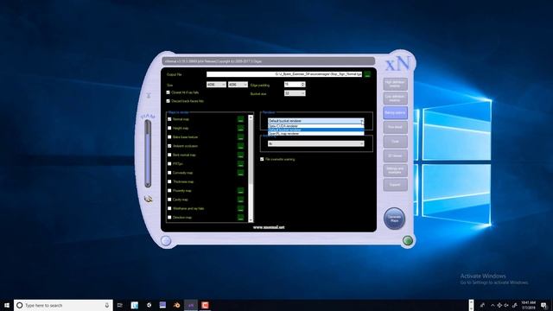The height and width of the screenshot is (311, 553).
Task: Click the small icon below the RAM gauge
Action: click(x=149, y=200)
